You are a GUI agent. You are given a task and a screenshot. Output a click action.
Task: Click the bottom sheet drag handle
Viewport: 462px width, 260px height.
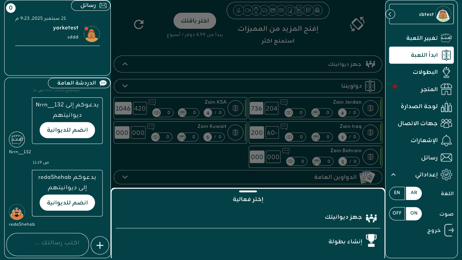click(x=248, y=191)
